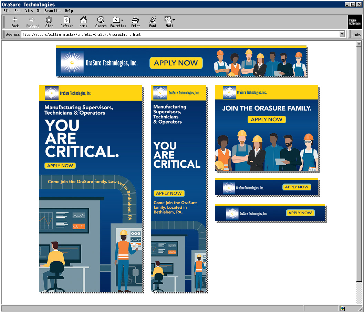Open the View menu
Screen dimensions: 364x312
[x=29, y=11]
